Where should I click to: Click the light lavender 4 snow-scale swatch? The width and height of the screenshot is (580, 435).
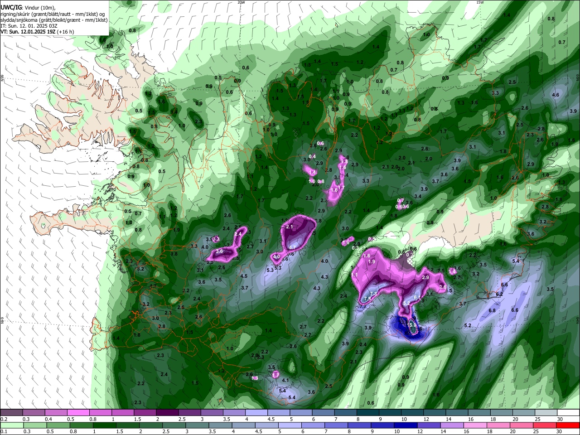point(256,412)
